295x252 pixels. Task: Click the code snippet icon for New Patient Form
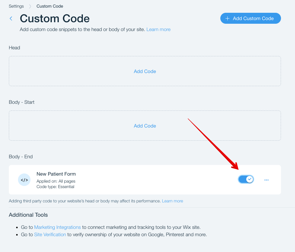pos(24,180)
